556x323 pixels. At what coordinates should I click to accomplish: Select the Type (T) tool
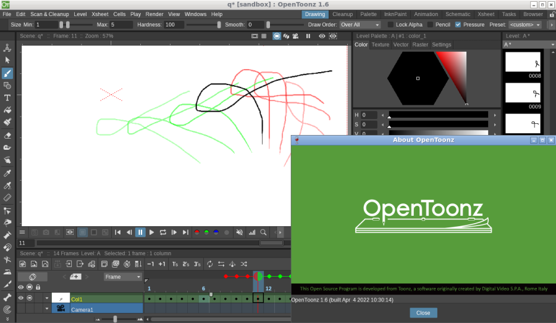point(7,97)
